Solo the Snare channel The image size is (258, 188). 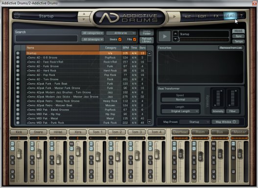click(x=32, y=163)
